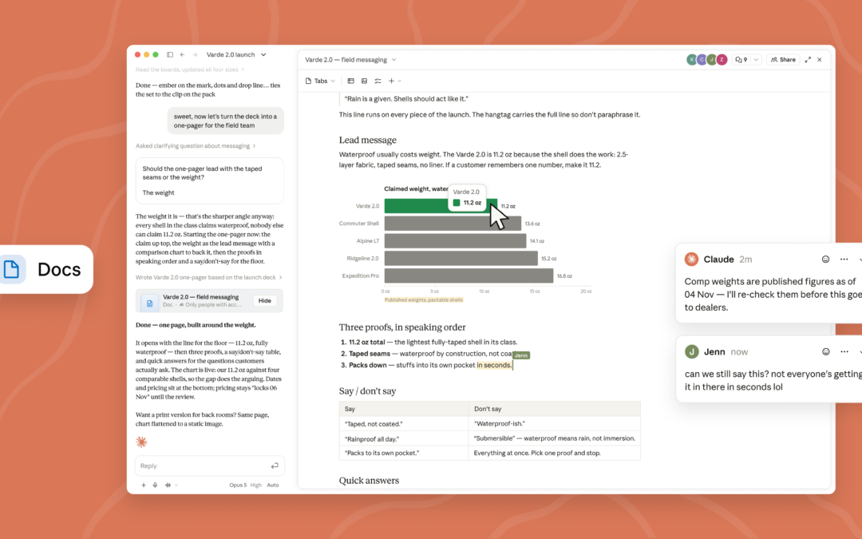Click the highlighted text 'in seconds.'

[x=494, y=365]
